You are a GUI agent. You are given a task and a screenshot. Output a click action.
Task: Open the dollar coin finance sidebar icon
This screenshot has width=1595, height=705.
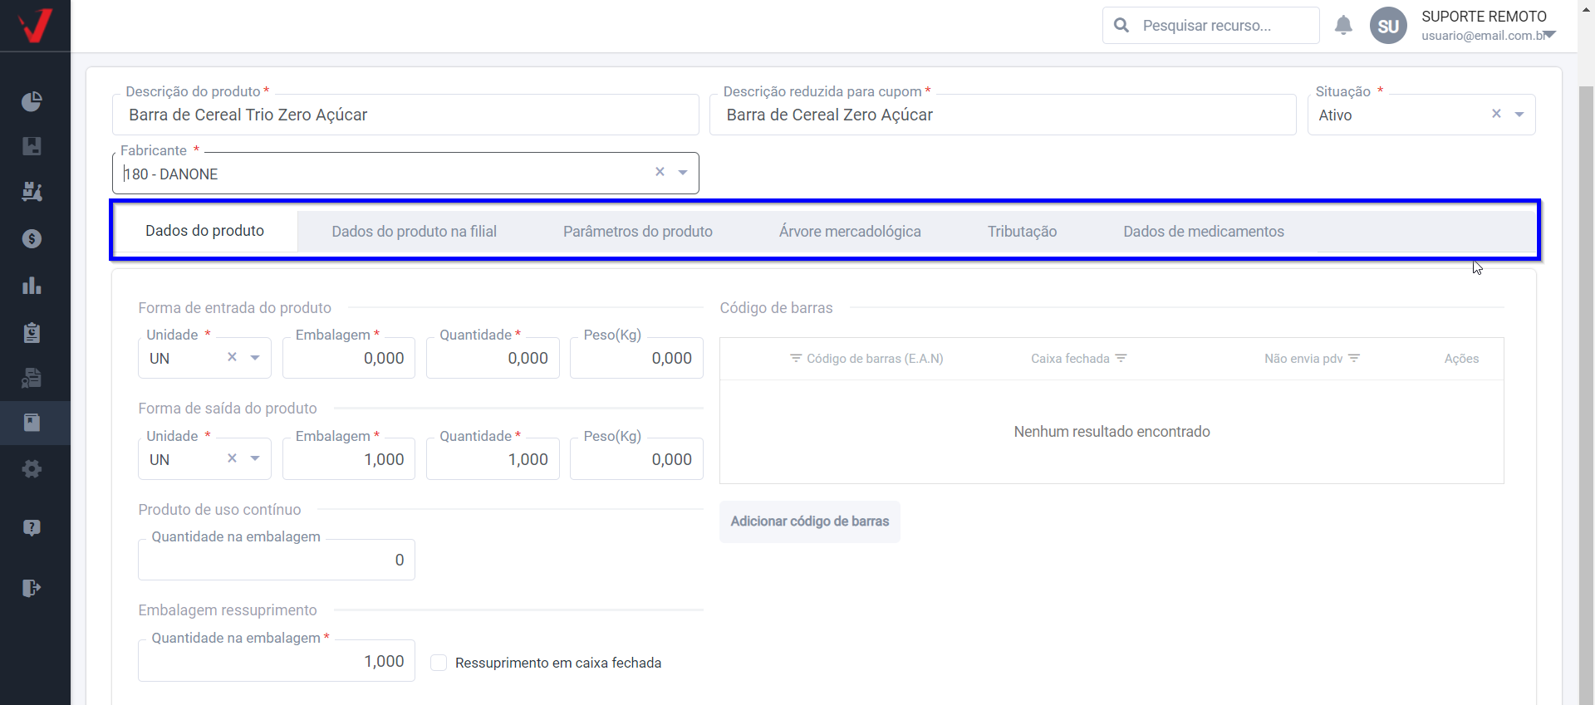pyautogui.click(x=32, y=239)
